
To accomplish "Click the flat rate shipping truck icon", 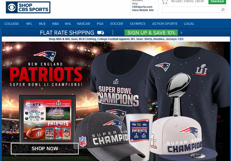I will click(x=100, y=33).
